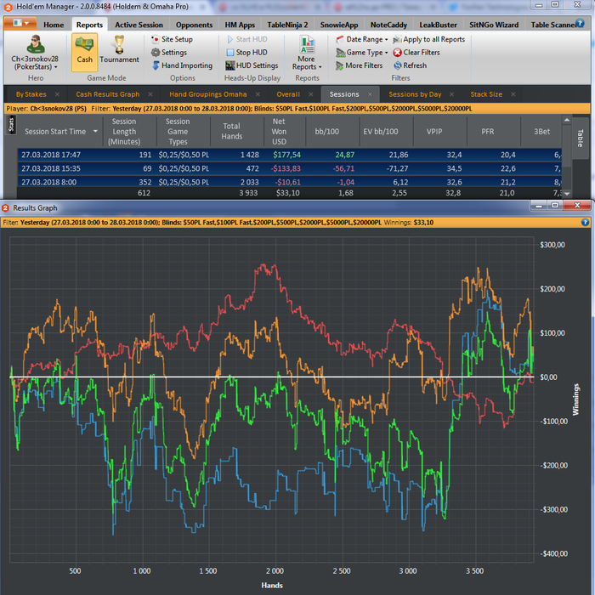Open the NoteCaddy tab
Screen dimensions: 595x595
[388, 25]
